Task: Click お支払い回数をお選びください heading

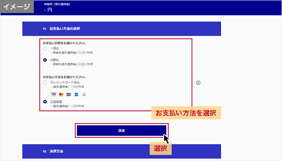Action: pyautogui.click(x=64, y=43)
